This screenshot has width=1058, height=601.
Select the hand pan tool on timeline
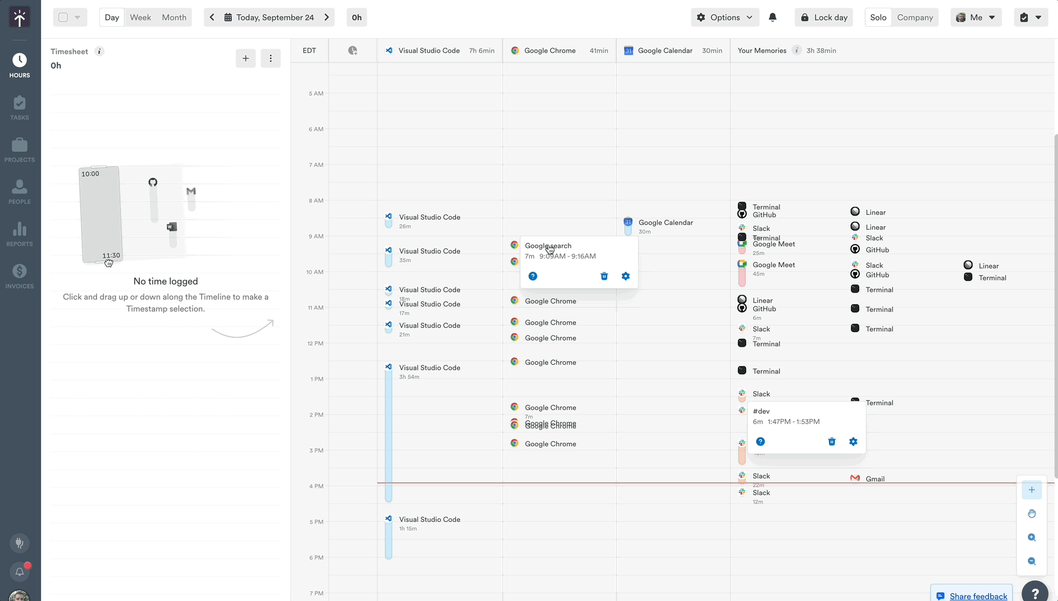pyautogui.click(x=1032, y=514)
